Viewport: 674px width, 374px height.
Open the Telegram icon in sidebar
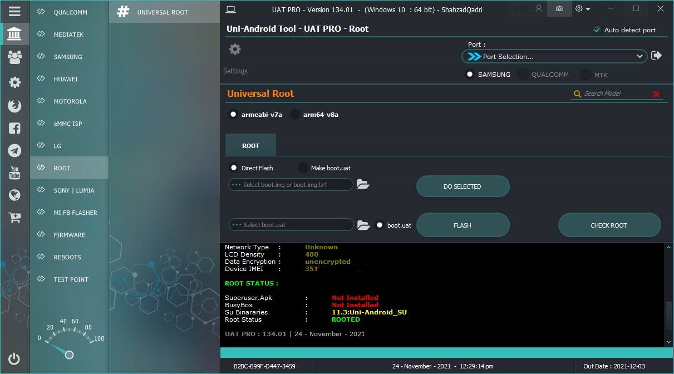point(14,150)
